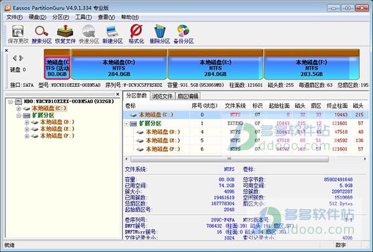Go to next disk with right arrow

tap(21, 58)
